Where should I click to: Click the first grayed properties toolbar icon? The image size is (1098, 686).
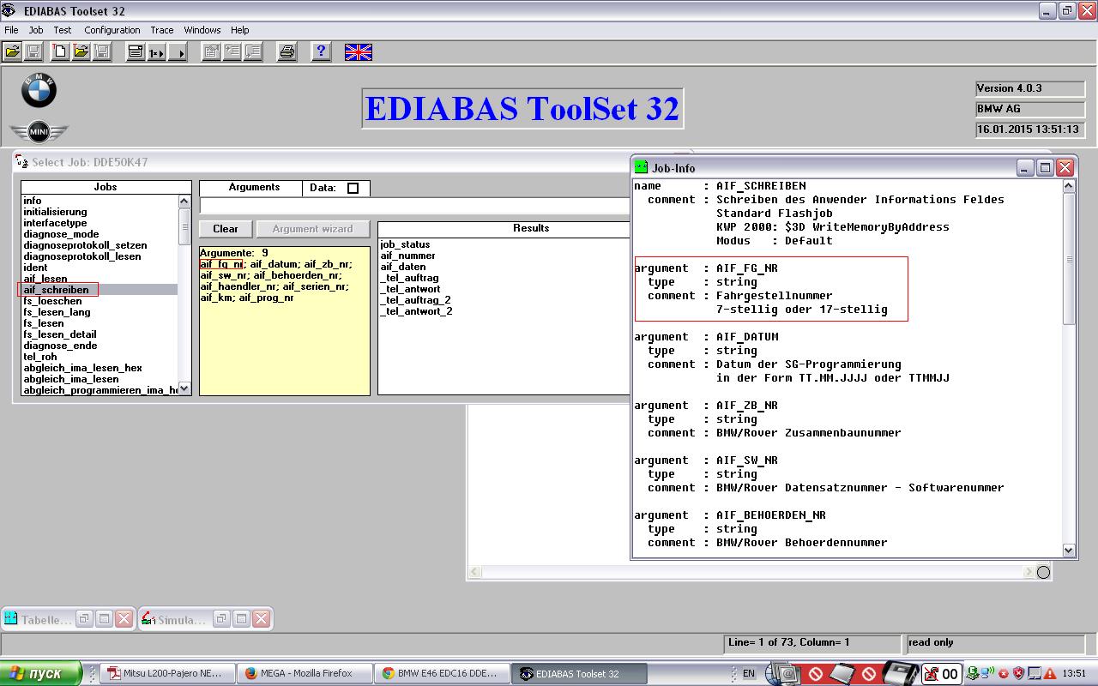pos(211,52)
